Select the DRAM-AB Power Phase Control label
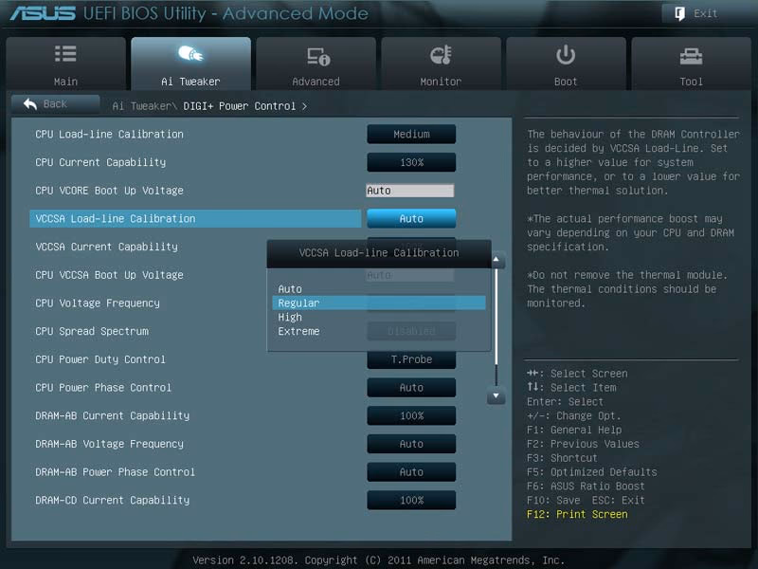Screen dimensions: 758x569 [x=115, y=471]
